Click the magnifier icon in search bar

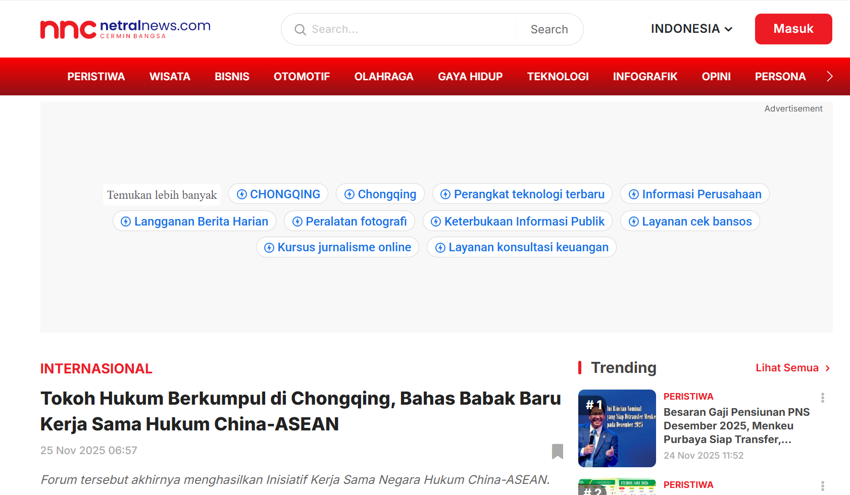300,30
